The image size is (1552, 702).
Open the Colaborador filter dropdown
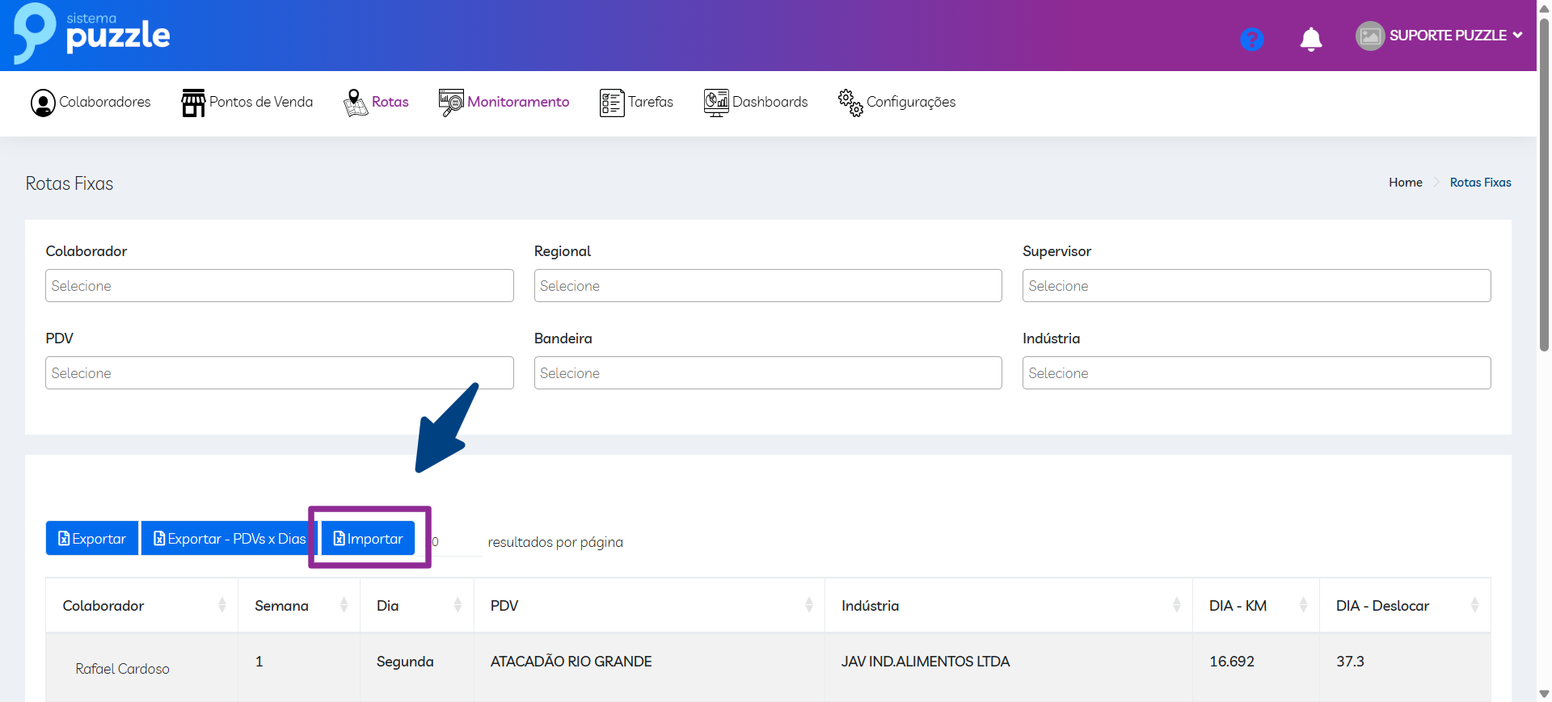(x=279, y=286)
